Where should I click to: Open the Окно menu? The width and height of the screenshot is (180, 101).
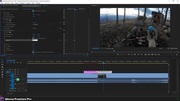[33, 3]
